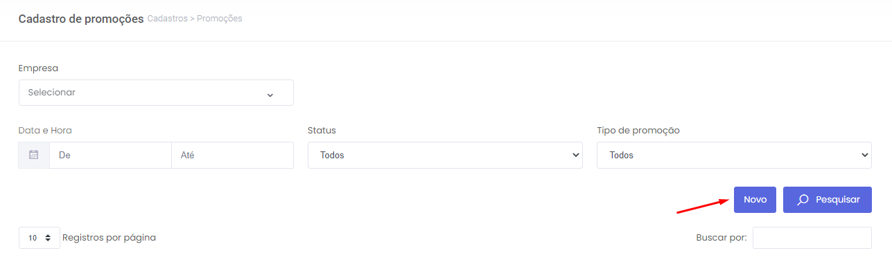892x262 pixels.
Task: Click the Data e Hora label
Action: (x=45, y=131)
